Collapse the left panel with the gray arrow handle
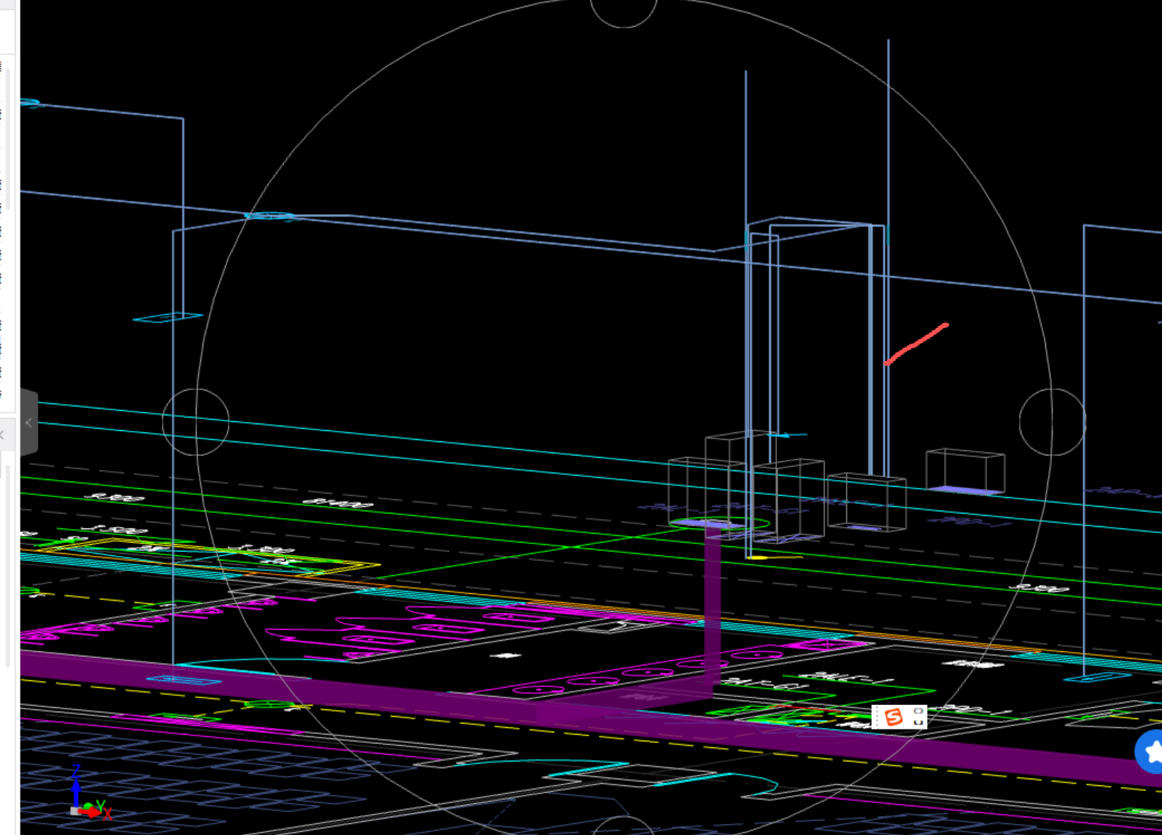 (x=28, y=422)
